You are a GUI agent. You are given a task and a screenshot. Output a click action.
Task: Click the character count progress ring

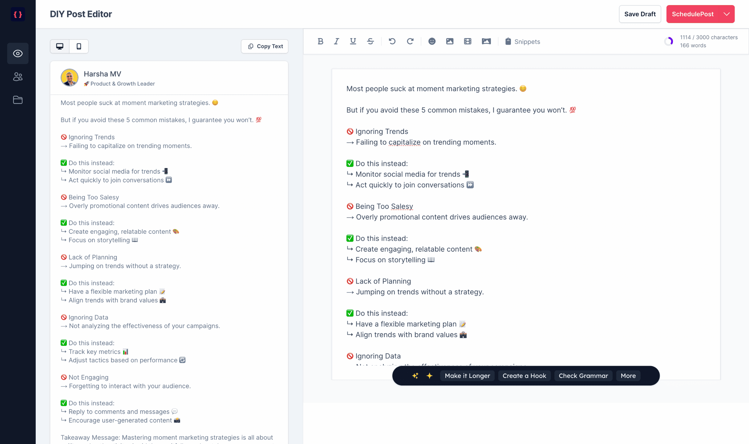coord(669,41)
